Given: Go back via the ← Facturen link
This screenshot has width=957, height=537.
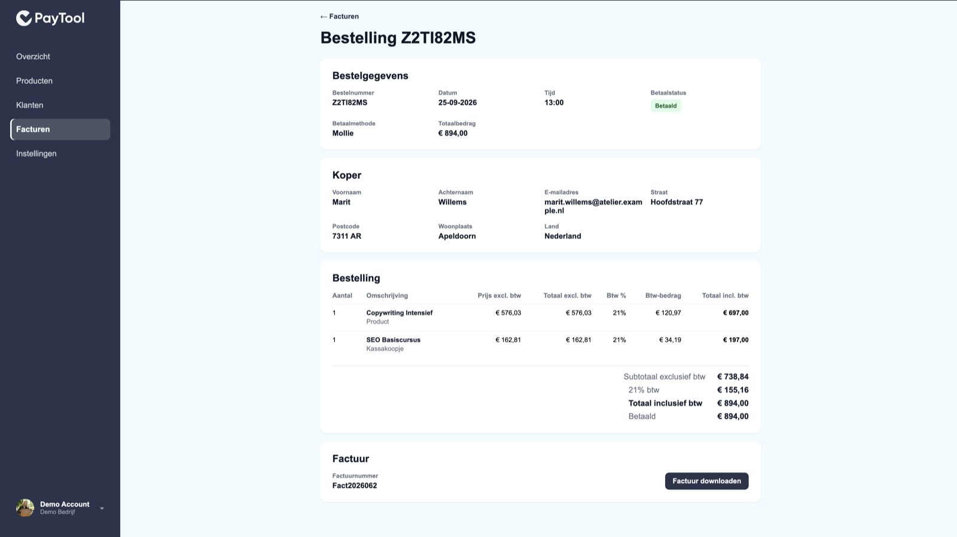Looking at the screenshot, I should [x=340, y=16].
